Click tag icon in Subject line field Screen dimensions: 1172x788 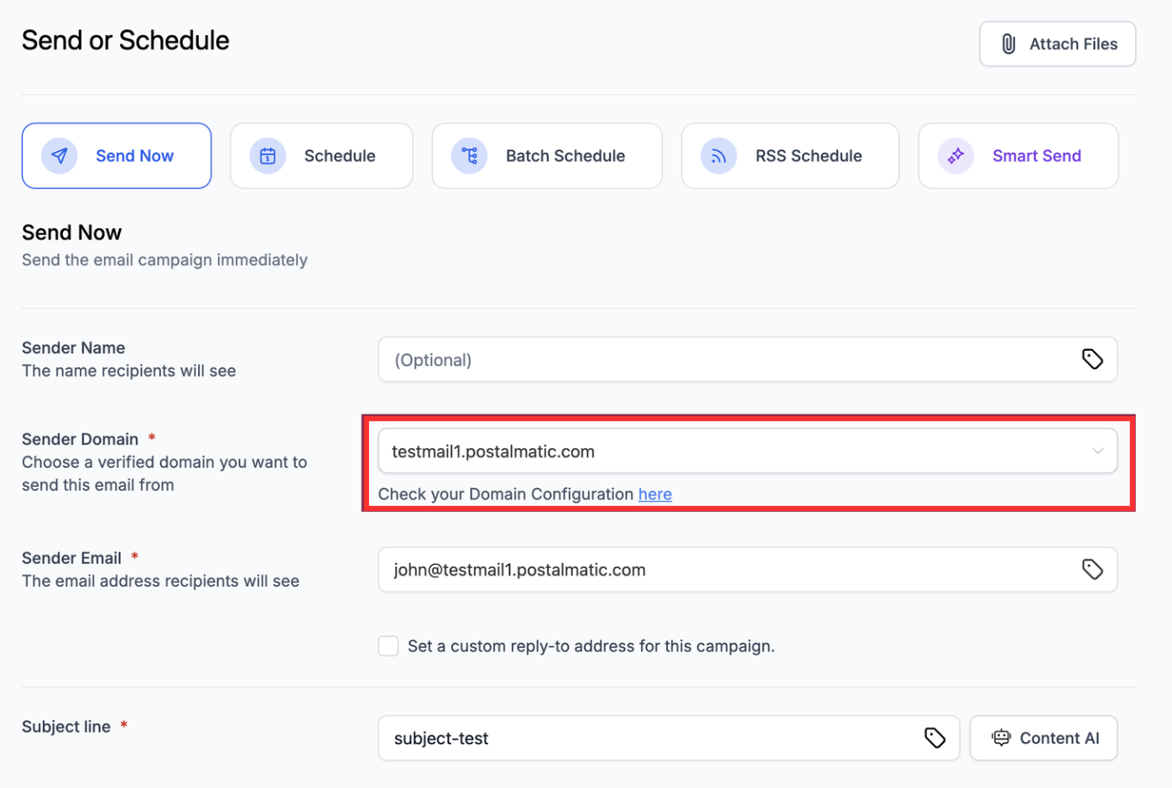coord(935,738)
